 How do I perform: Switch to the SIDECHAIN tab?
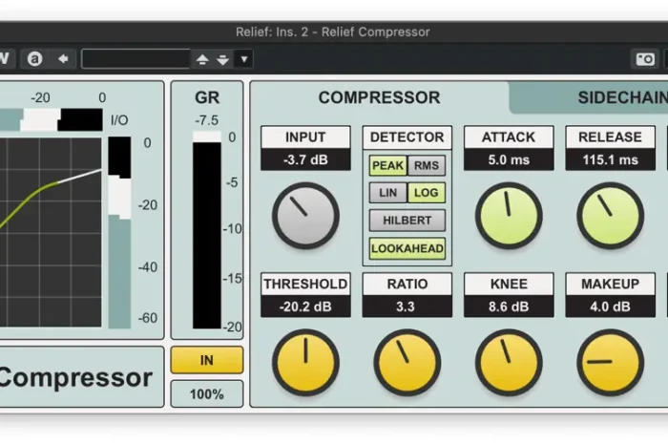(x=623, y=97)
